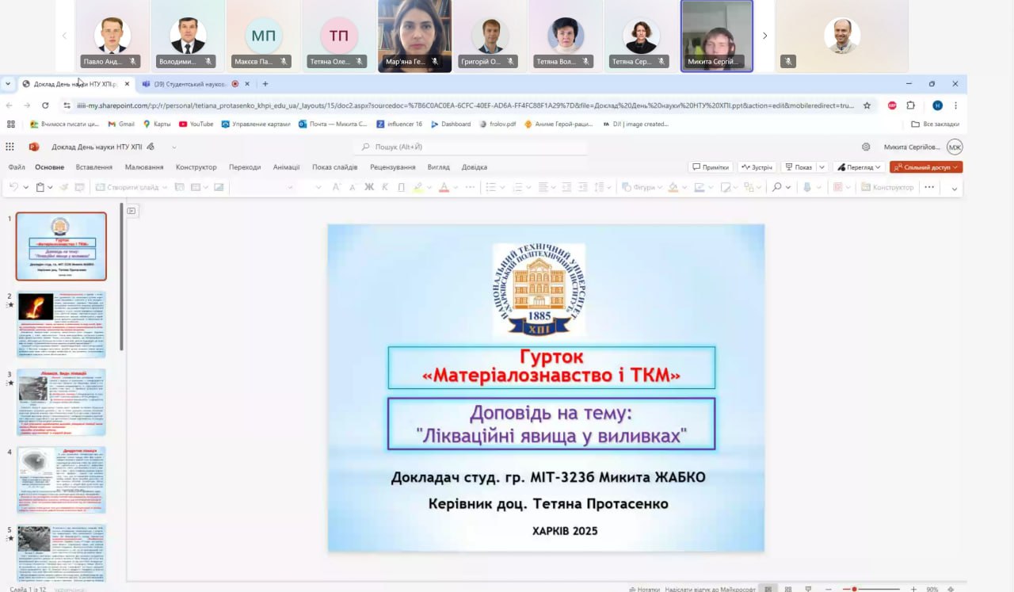
Task: Click the PowerPoint logo icon
Action: 34,147
